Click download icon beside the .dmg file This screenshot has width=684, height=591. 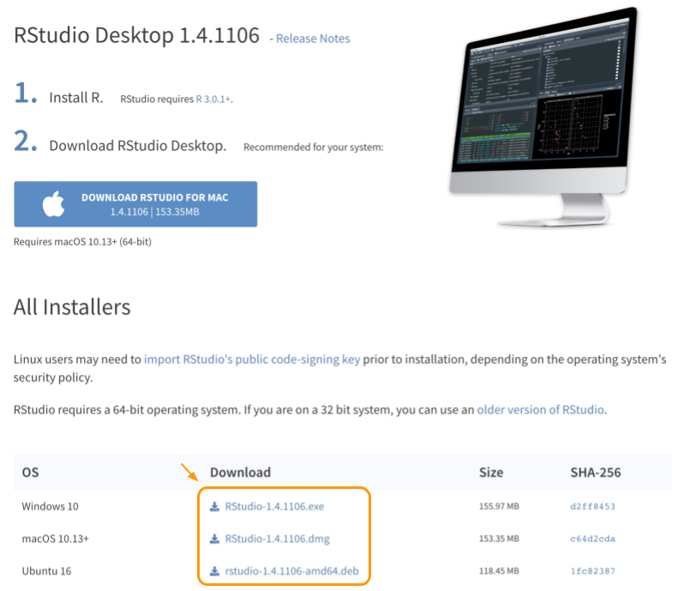point(214,539)
